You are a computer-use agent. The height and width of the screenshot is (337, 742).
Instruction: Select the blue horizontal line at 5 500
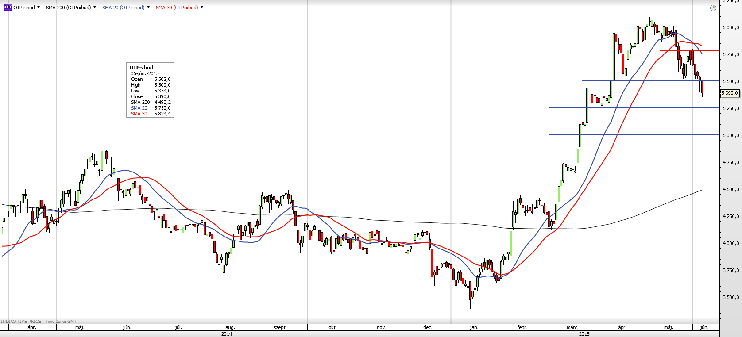[650, 80]
